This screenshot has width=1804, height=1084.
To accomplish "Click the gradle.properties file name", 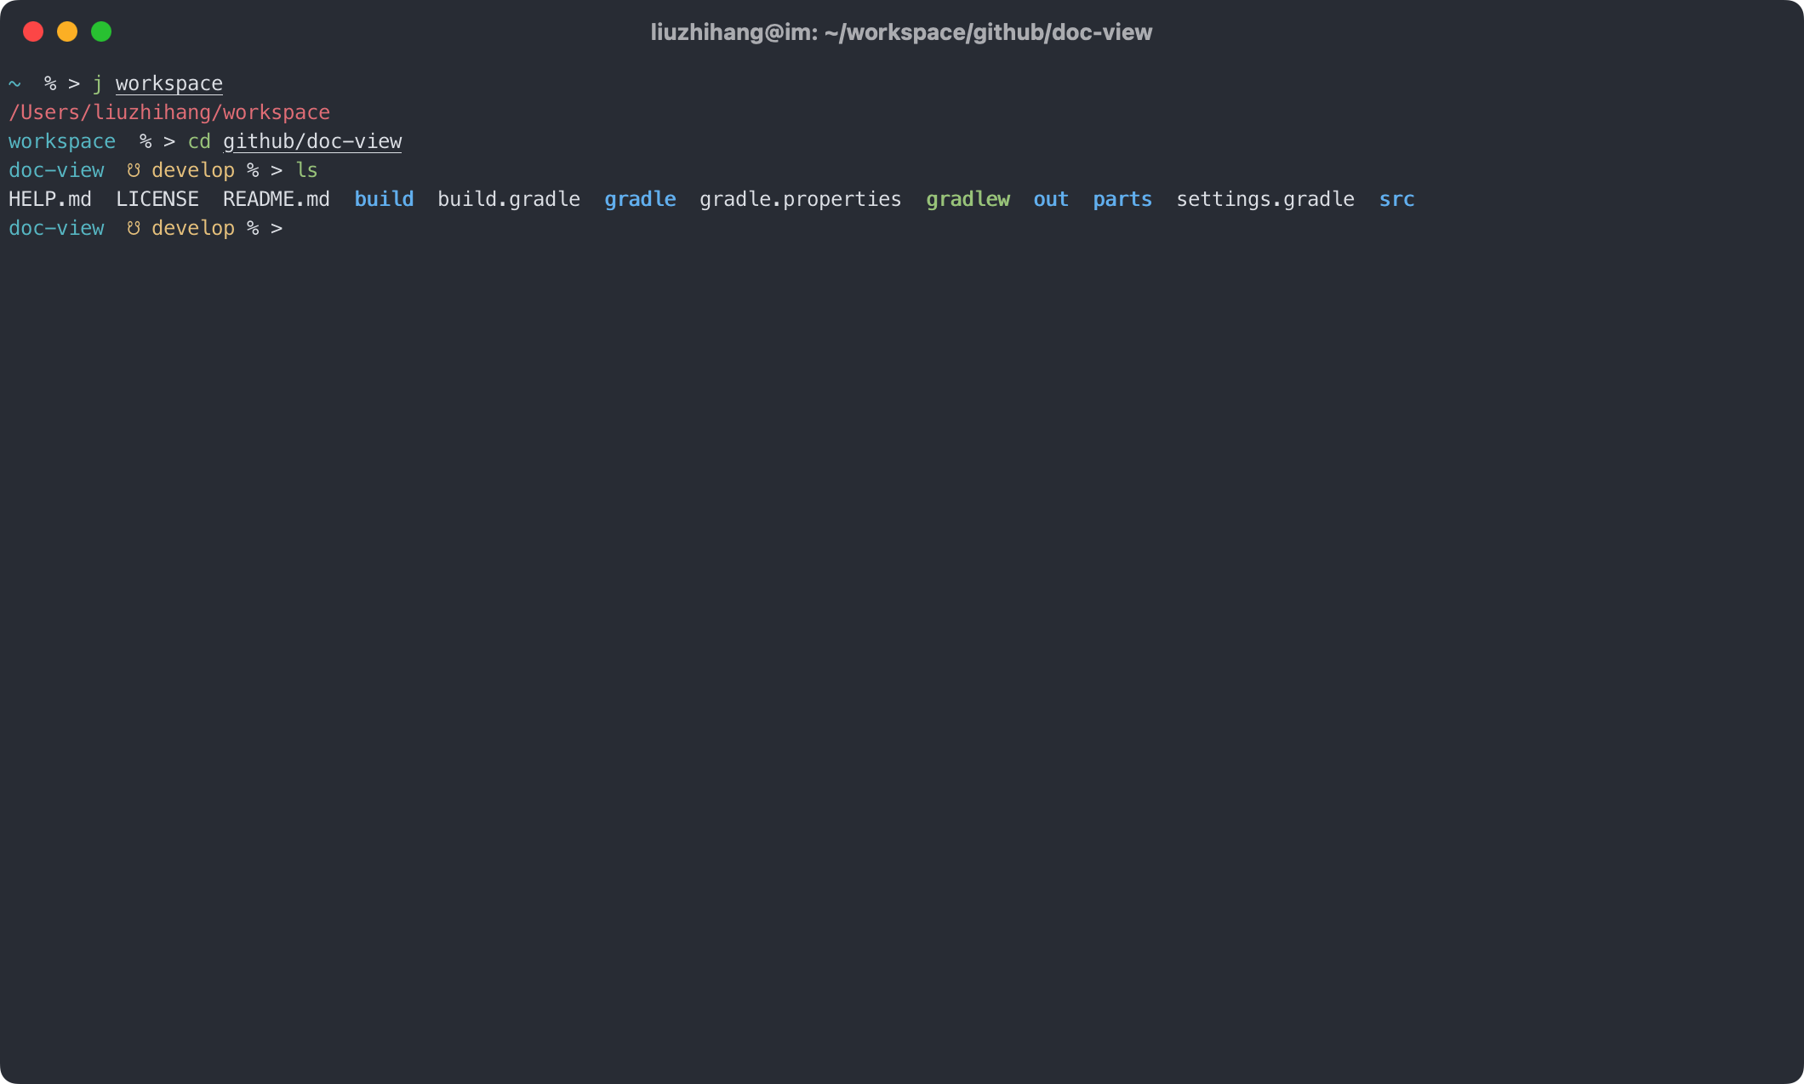I will (x=801, y=199).
